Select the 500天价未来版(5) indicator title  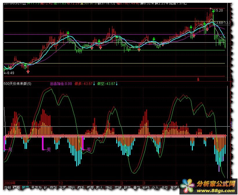(x=17, y=84)
